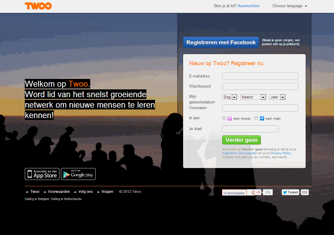Open the Jaar birth year dropdown

coord(277,97)
